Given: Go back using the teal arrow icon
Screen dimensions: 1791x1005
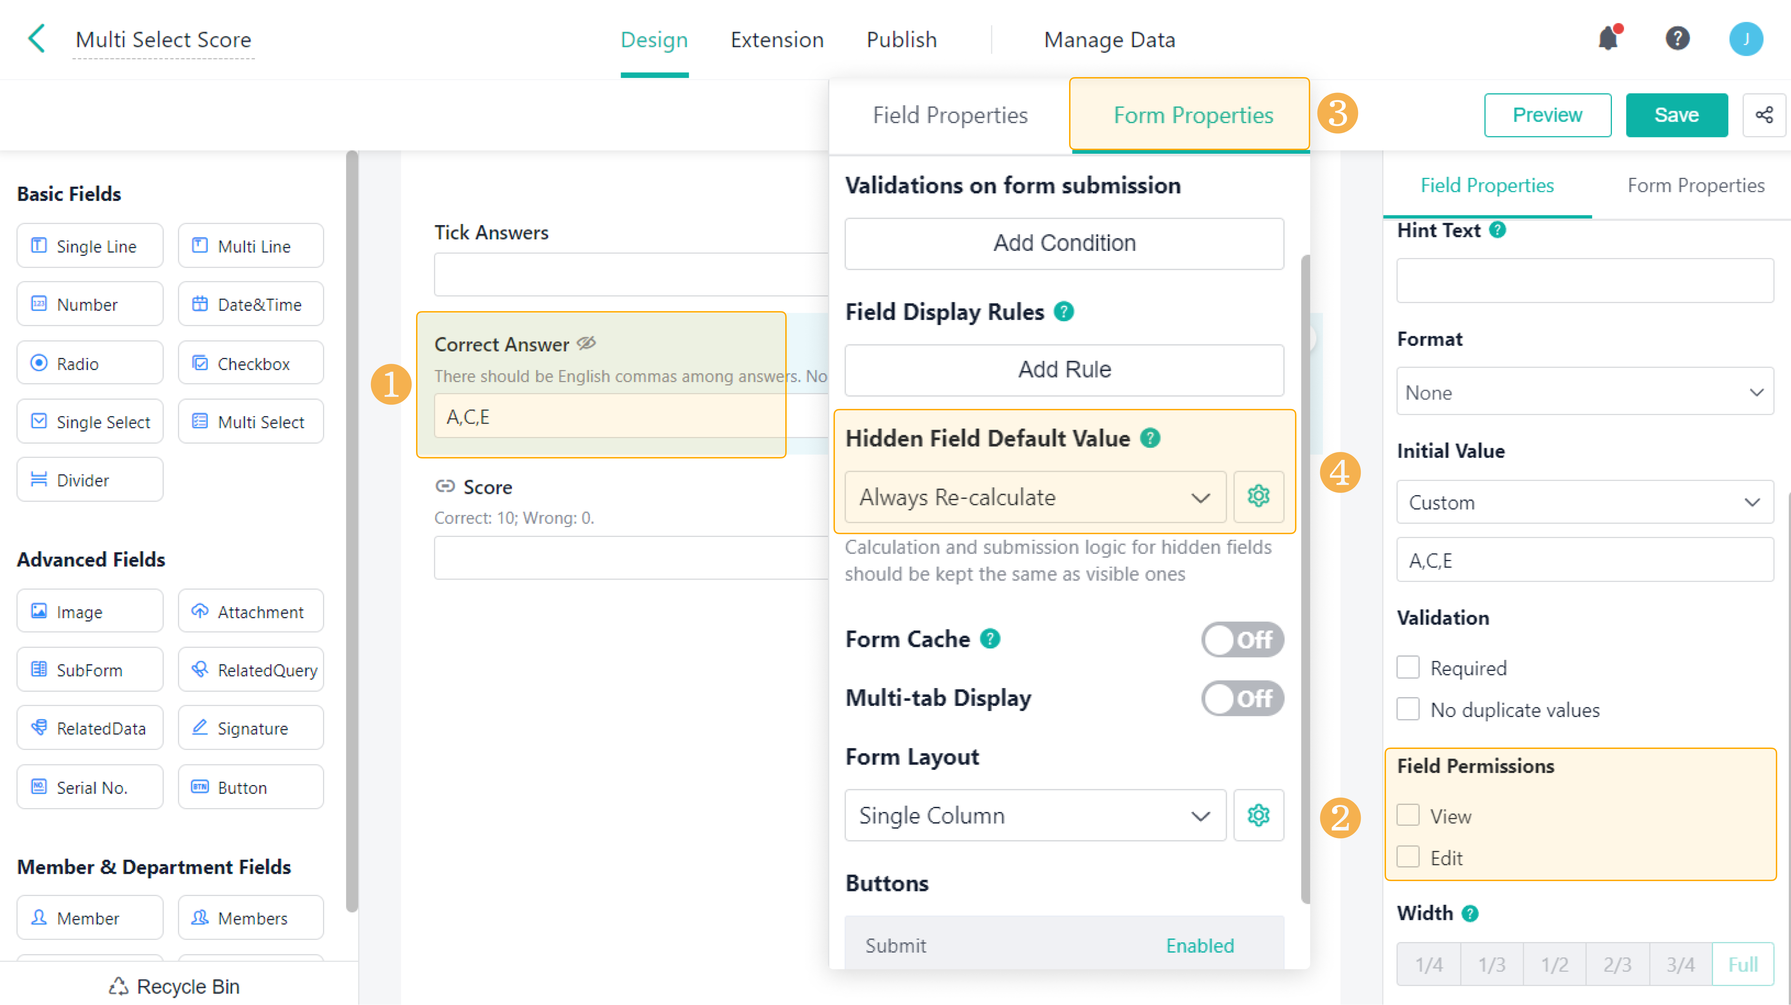Looking at the screenshot, I should tap(37, 38).
